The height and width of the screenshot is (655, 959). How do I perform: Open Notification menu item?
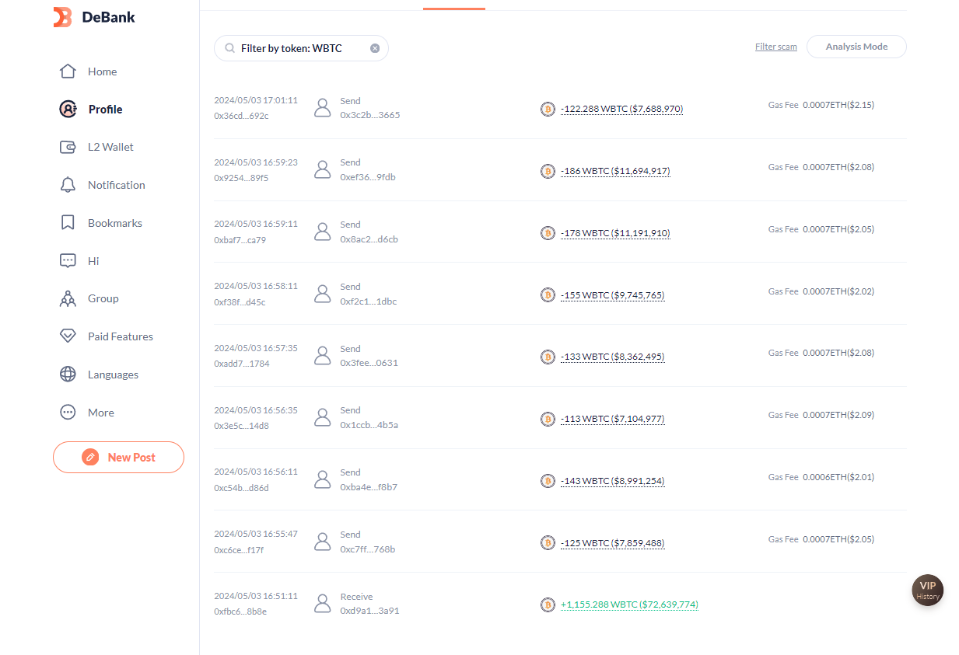point(117,185)
